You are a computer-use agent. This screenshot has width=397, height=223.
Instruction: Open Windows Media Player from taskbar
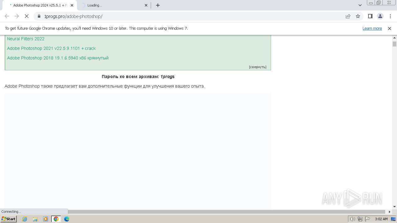tap(46, 219)
